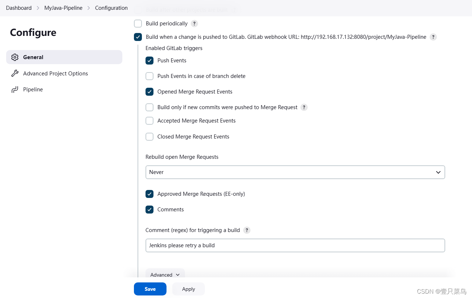
Task: Uncheck Build when a change is pushed to GitLab
Action: 138,37
